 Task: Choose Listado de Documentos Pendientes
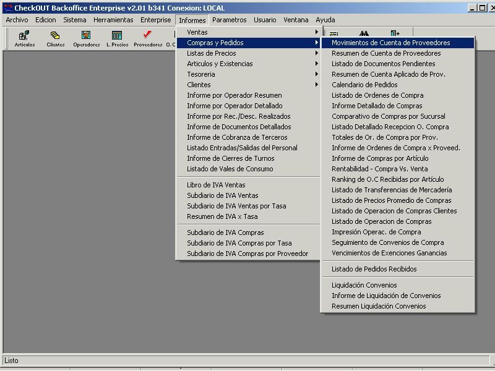coord(398,64)
